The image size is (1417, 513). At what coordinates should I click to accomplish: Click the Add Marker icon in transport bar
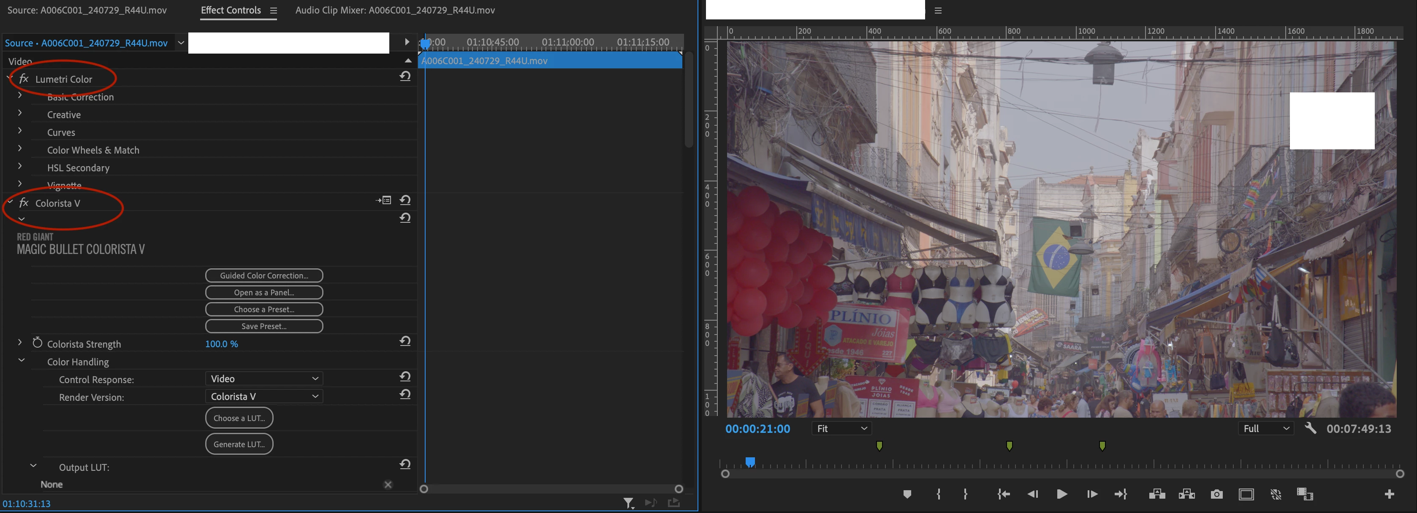point(907,494)
